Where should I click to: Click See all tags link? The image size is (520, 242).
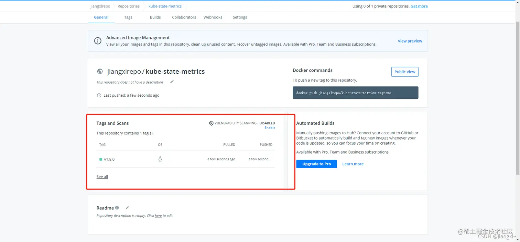pos(102,177)
